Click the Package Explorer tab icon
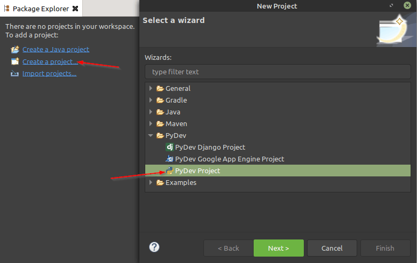 tap(6, 9)
